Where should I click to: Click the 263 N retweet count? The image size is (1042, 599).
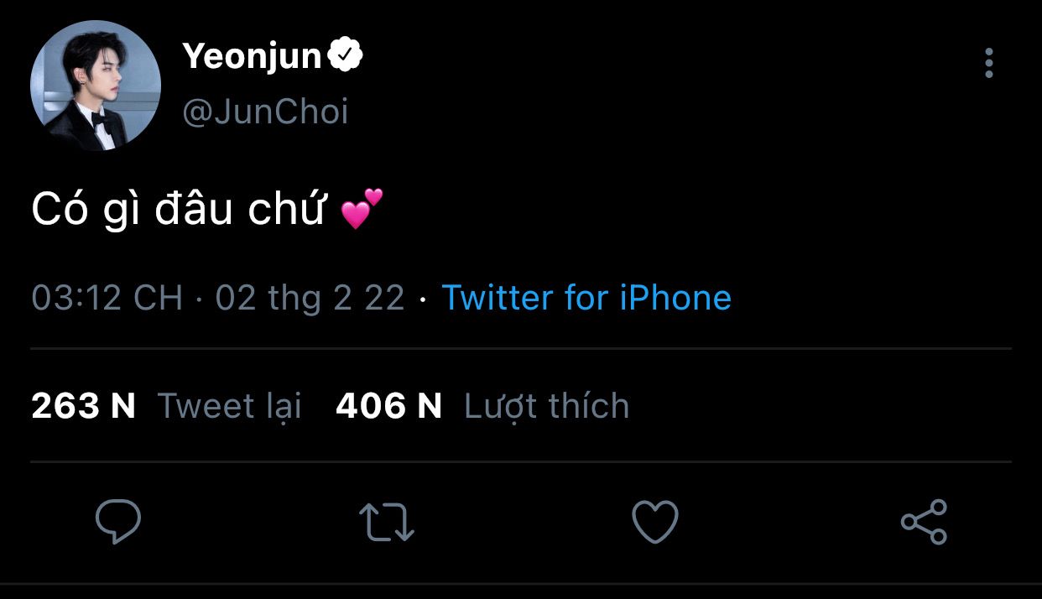coord(83,406)
